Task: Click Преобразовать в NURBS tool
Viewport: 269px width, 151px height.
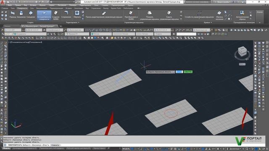Action: pos(131,16)
